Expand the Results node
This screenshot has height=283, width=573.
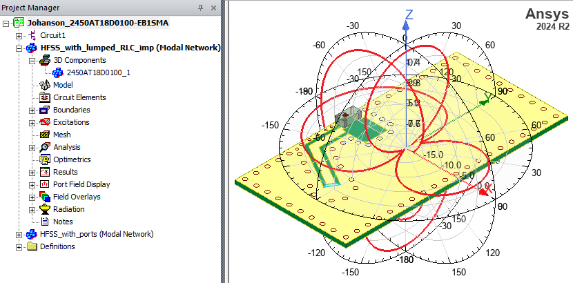[32, 173]
